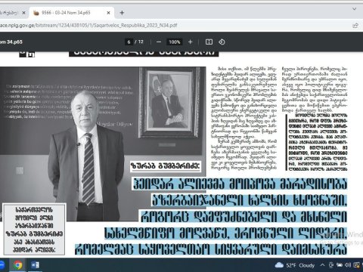This screenshot has width=363, height=272.
Task: Edit the current page number field
Action: [129, 42]
